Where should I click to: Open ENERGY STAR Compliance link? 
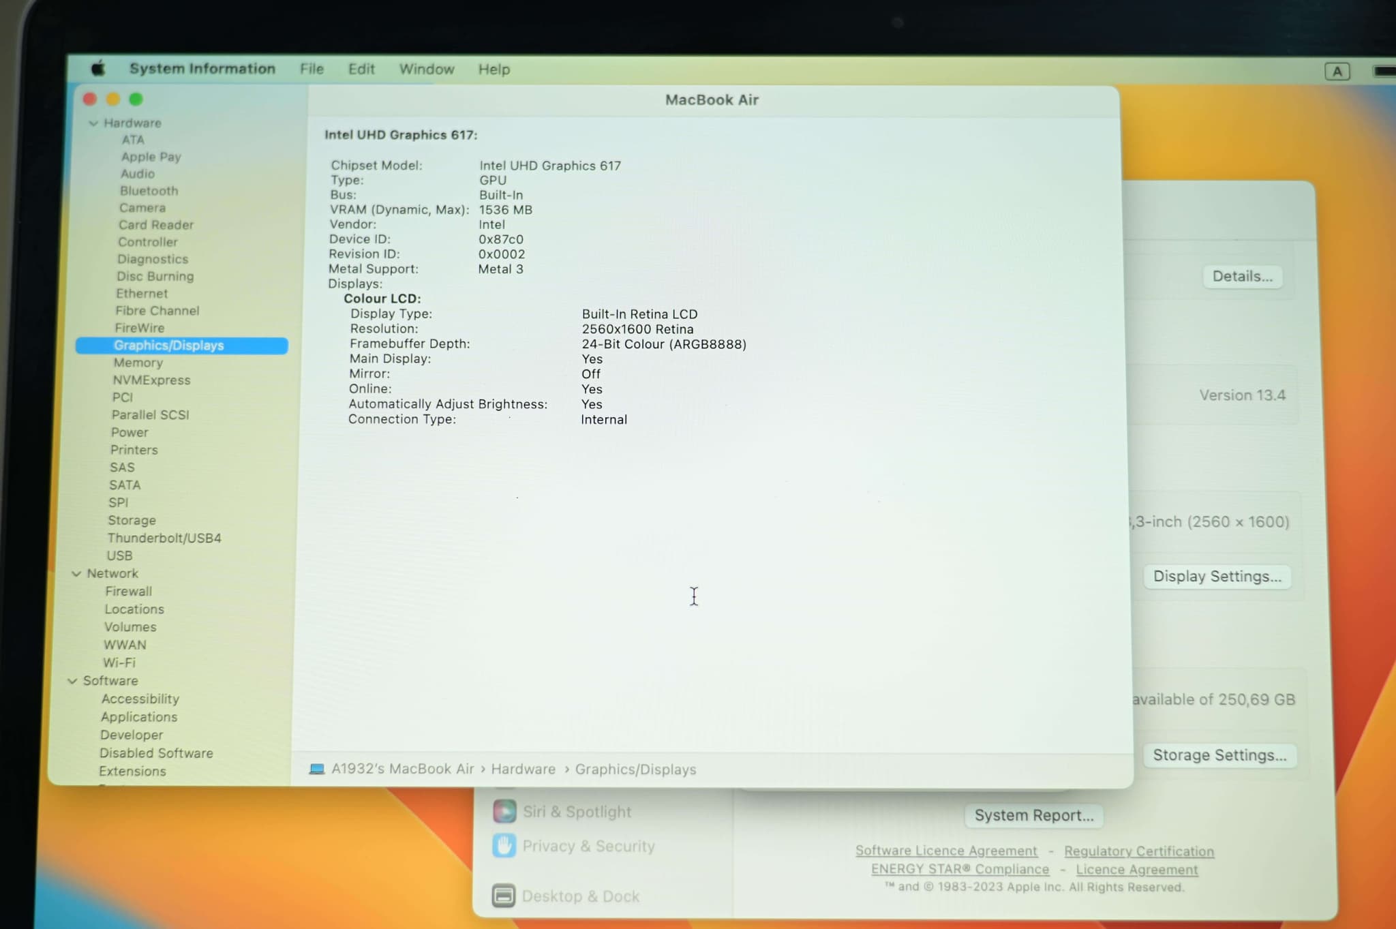point(960,869)
